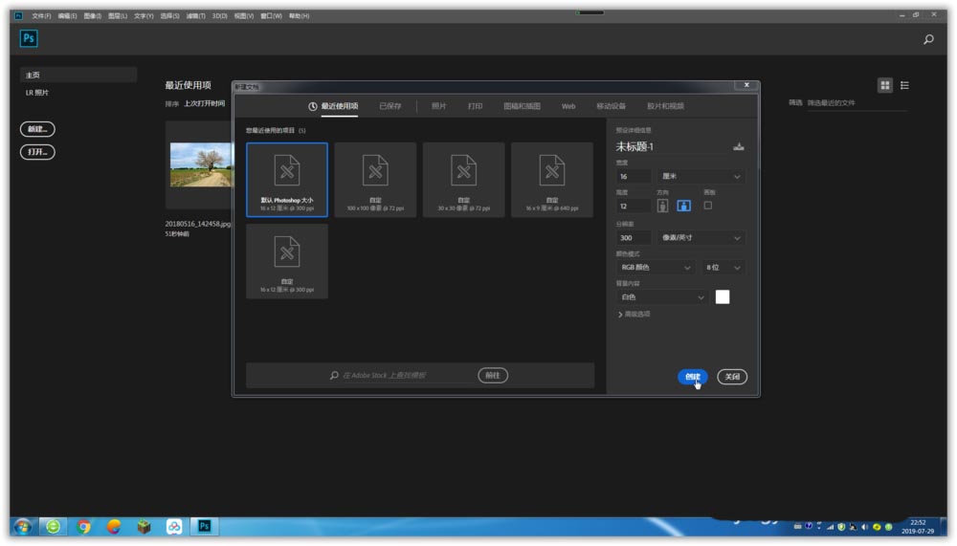Open the 编辑(E) menu
The height and width of the screenshot is (546, 957).
click(x=67, y=16)
